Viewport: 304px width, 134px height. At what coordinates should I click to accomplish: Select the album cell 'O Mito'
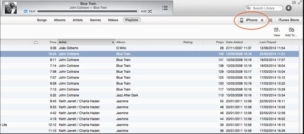coord(122,48)
